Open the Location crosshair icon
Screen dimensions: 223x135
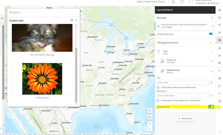pos(219,93)
